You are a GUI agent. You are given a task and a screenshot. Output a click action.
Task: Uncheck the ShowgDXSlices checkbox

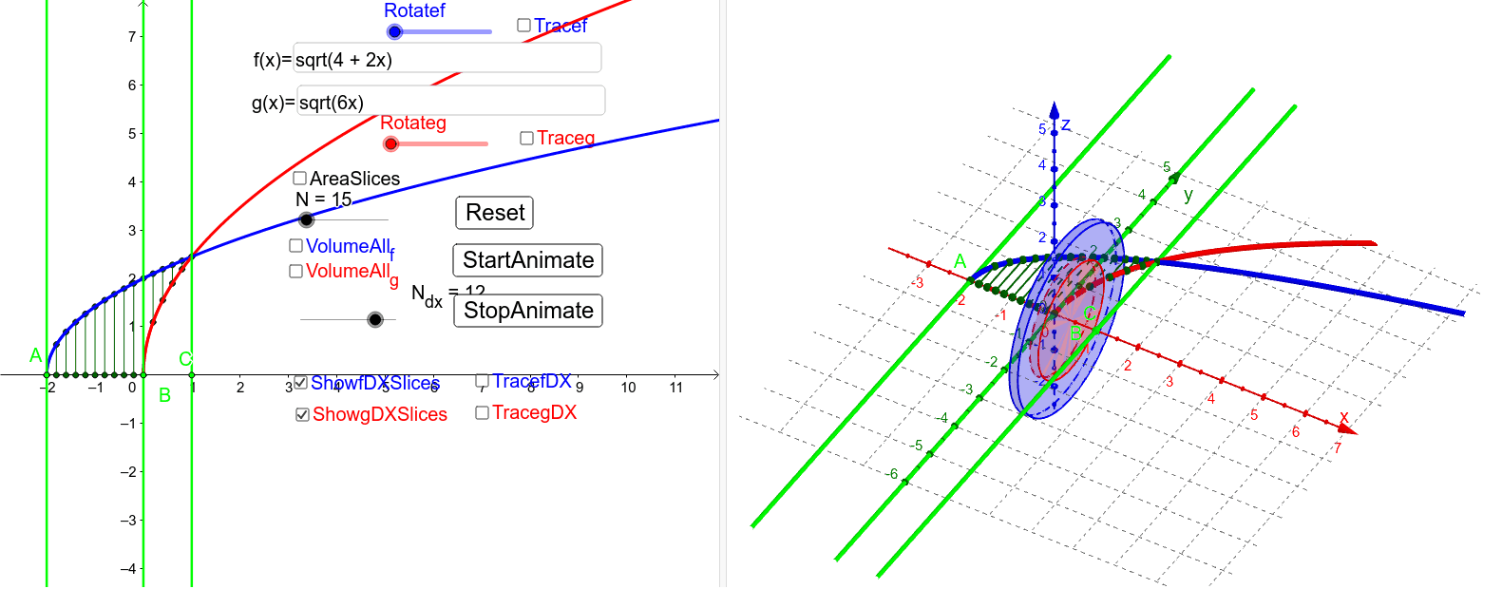[303, 415]
